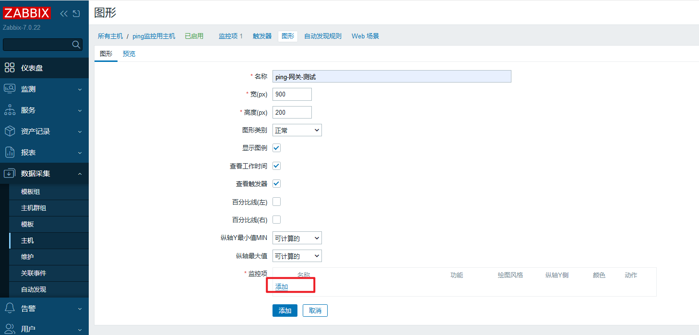699x335 pixels.
Task: Click the 服务 services icon
Action: coord(10,110)
